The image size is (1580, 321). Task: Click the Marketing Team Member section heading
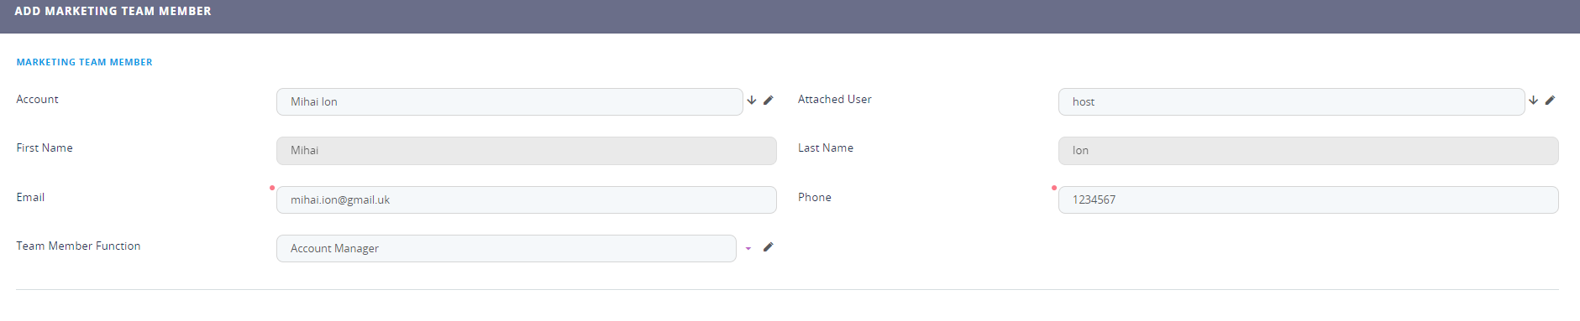point(85,62)
